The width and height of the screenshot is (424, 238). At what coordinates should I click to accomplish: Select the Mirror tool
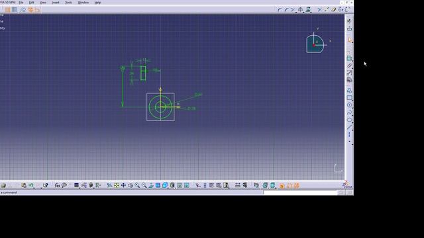click(x=300, y=10)
